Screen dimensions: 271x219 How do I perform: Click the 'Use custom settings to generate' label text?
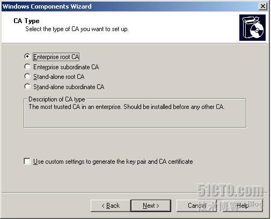click(x=113, y=162)
